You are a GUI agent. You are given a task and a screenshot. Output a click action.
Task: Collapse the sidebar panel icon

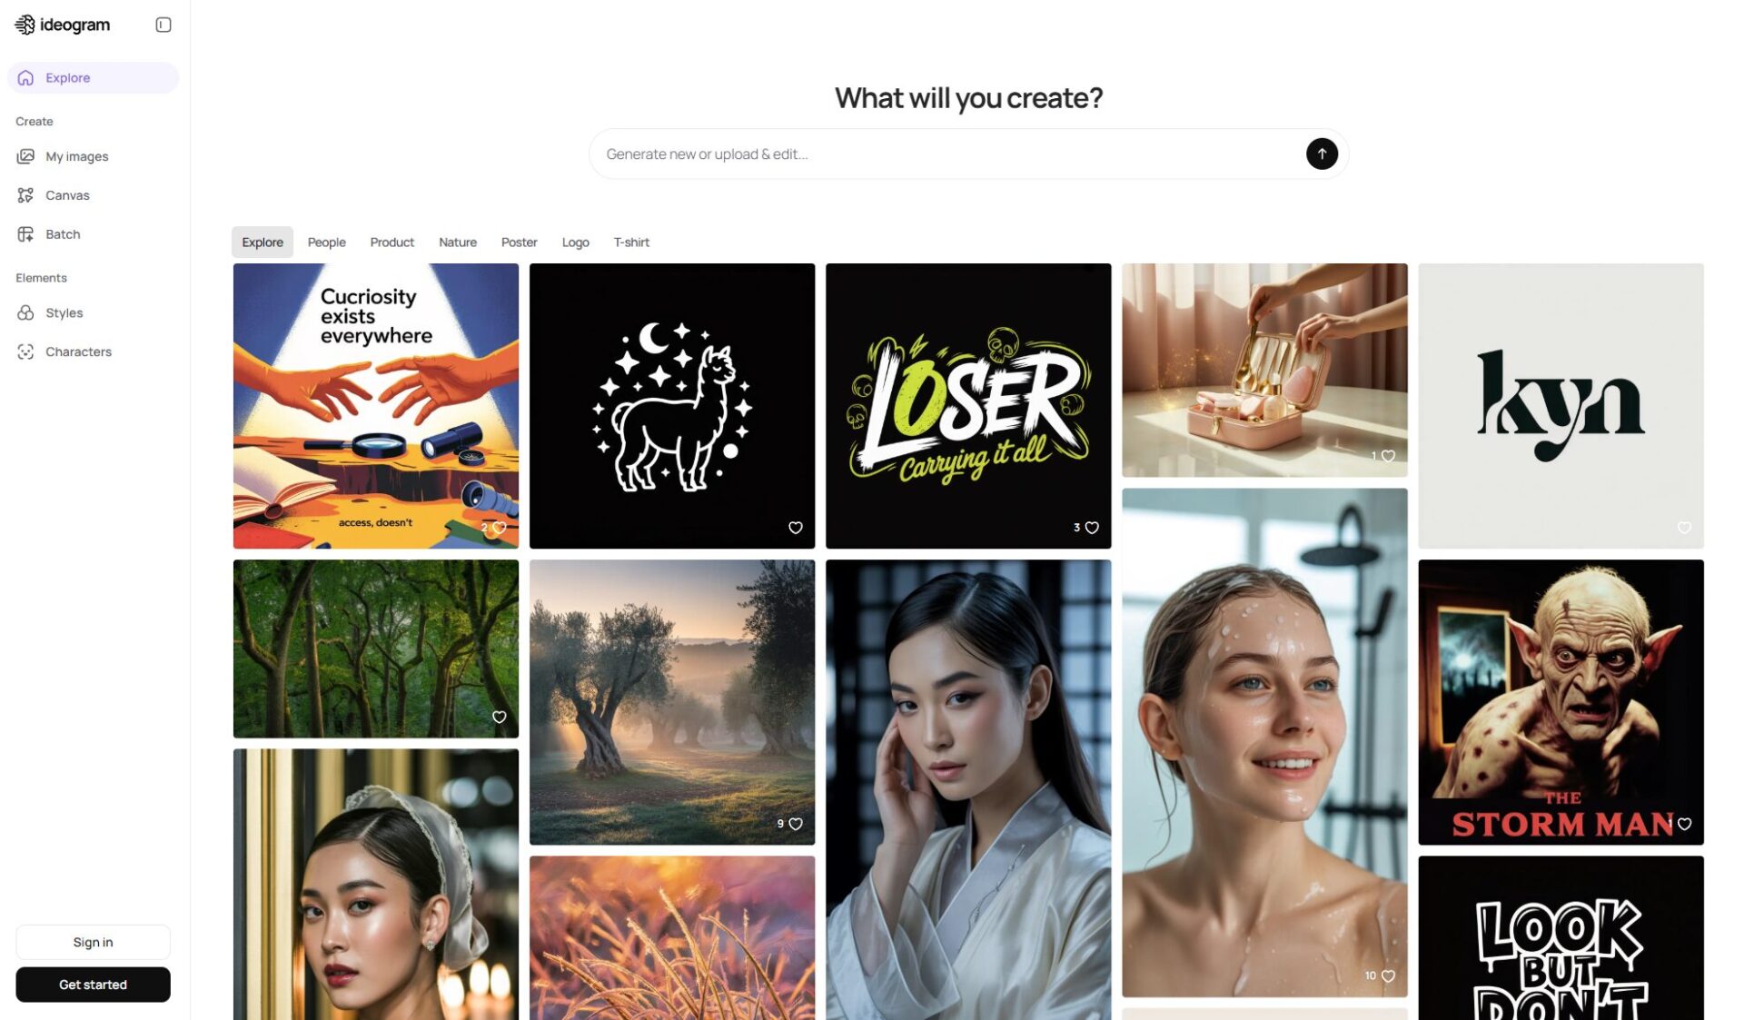click(163, 25)
